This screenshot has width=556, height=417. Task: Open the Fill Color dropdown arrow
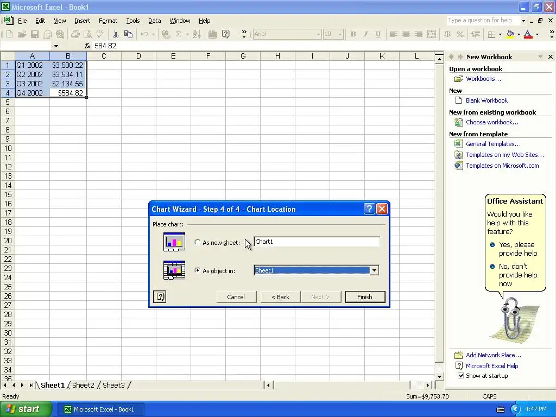click(519, 34)
